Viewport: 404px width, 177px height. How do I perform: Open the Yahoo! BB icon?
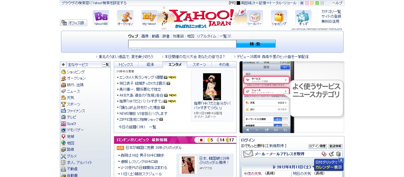pos(101,18)
